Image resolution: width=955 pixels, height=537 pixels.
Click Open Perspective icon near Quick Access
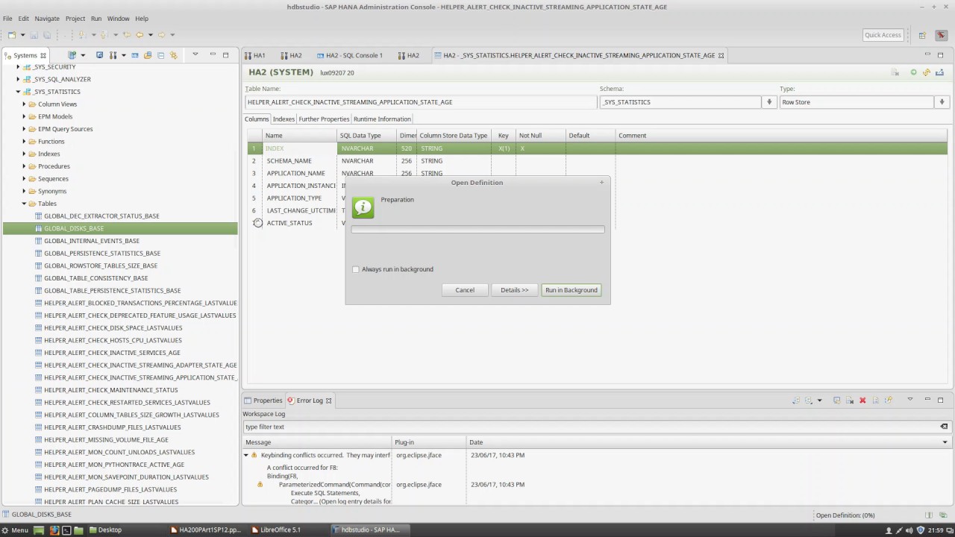coord(922,35)
